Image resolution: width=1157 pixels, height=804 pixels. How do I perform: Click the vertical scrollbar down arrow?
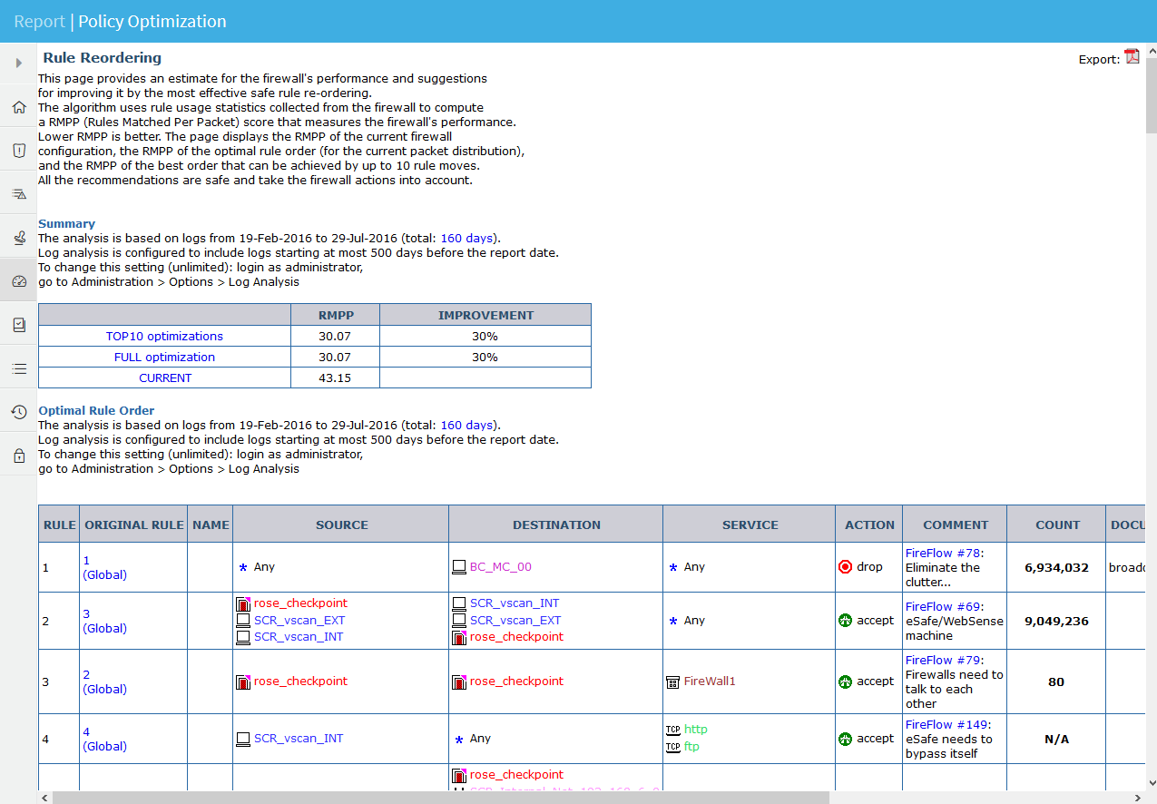pyautogui.click(x=1151, y=782)
